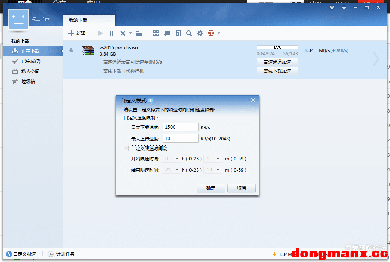Select 已完成(7) in the sidebar
This screenshot has height=262, width=390.
(31, 61)
